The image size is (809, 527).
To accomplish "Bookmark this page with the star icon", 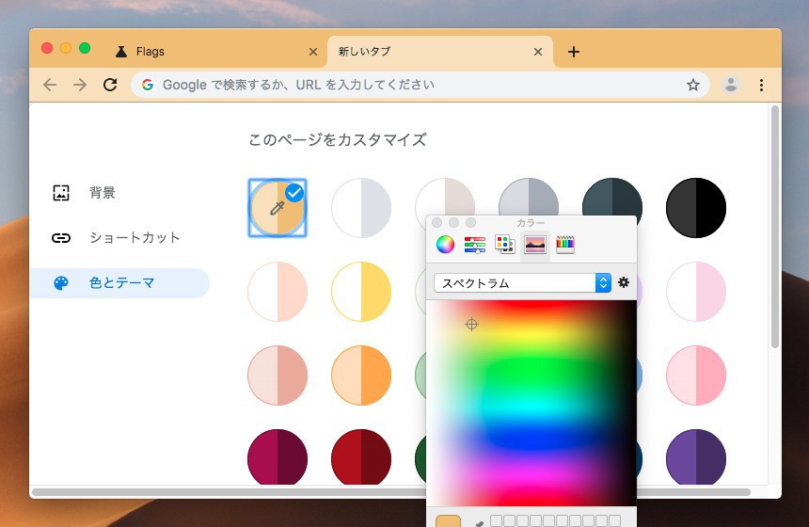I will 693,85.
